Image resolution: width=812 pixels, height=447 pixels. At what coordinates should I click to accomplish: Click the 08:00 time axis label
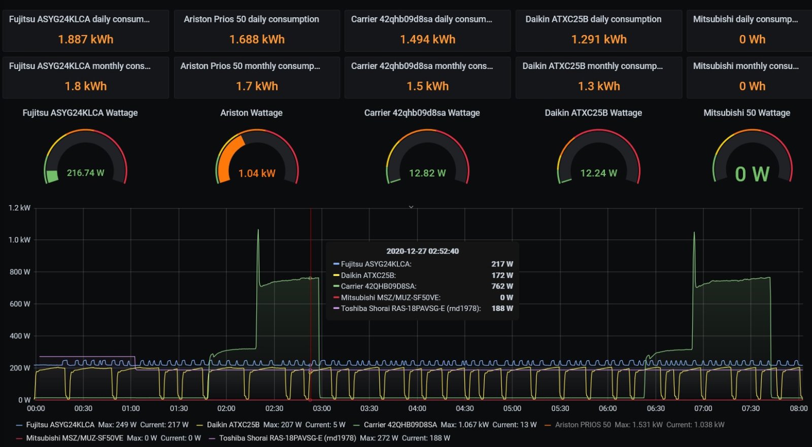(799, 408)
